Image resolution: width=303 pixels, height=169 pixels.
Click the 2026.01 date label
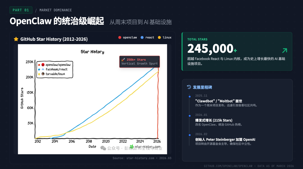tap(201, 115)
